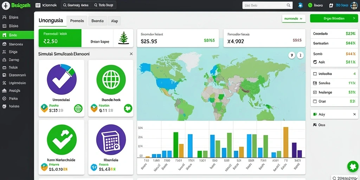Close the Simulai Simulasi Ekonomi panel
Image resolution: width=360 pixels, height=180 pixels.
click(131, 54)
